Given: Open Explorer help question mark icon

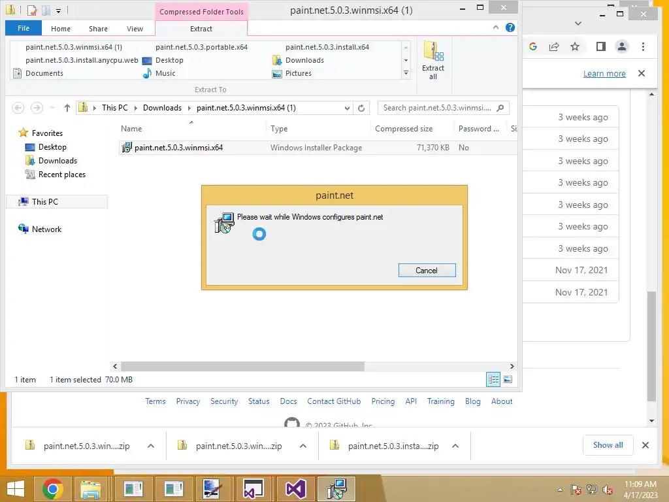Looking at the screenshot, I should coord(510,27).
